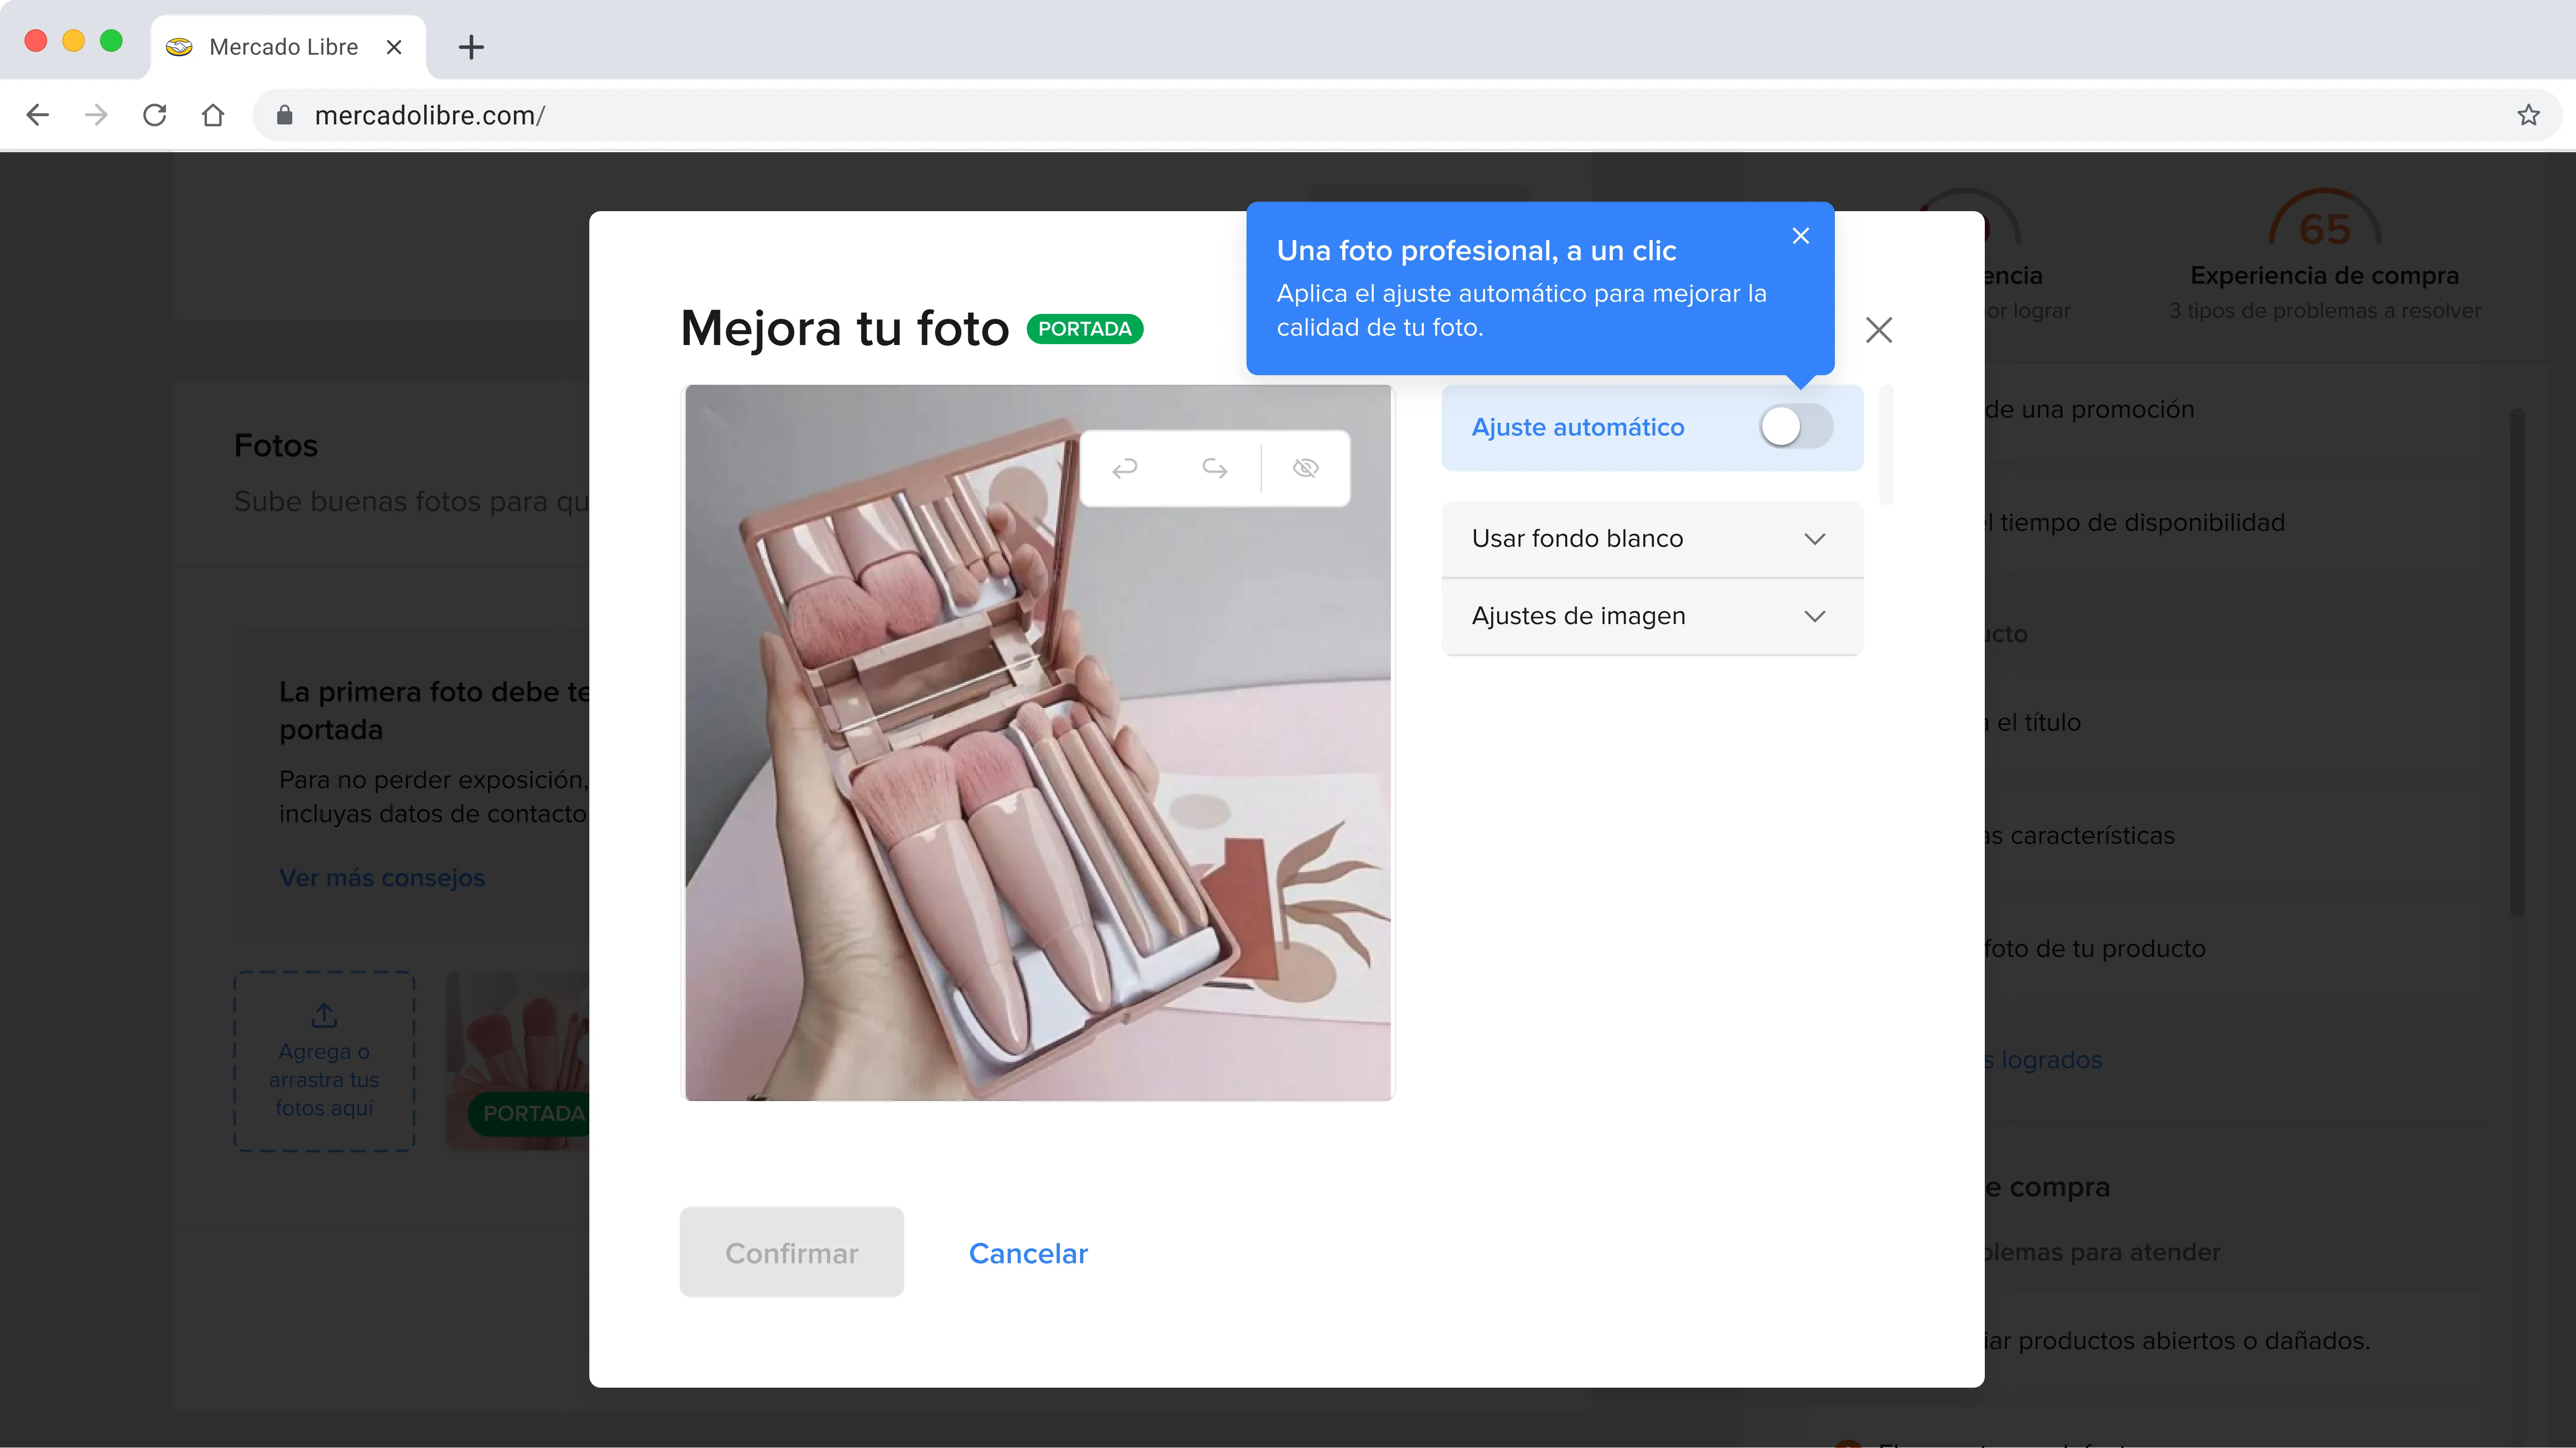Screen dimensions: 2576x1448
Task: Click 'de una promoción' background item
Action: [x=2090, y=410]
